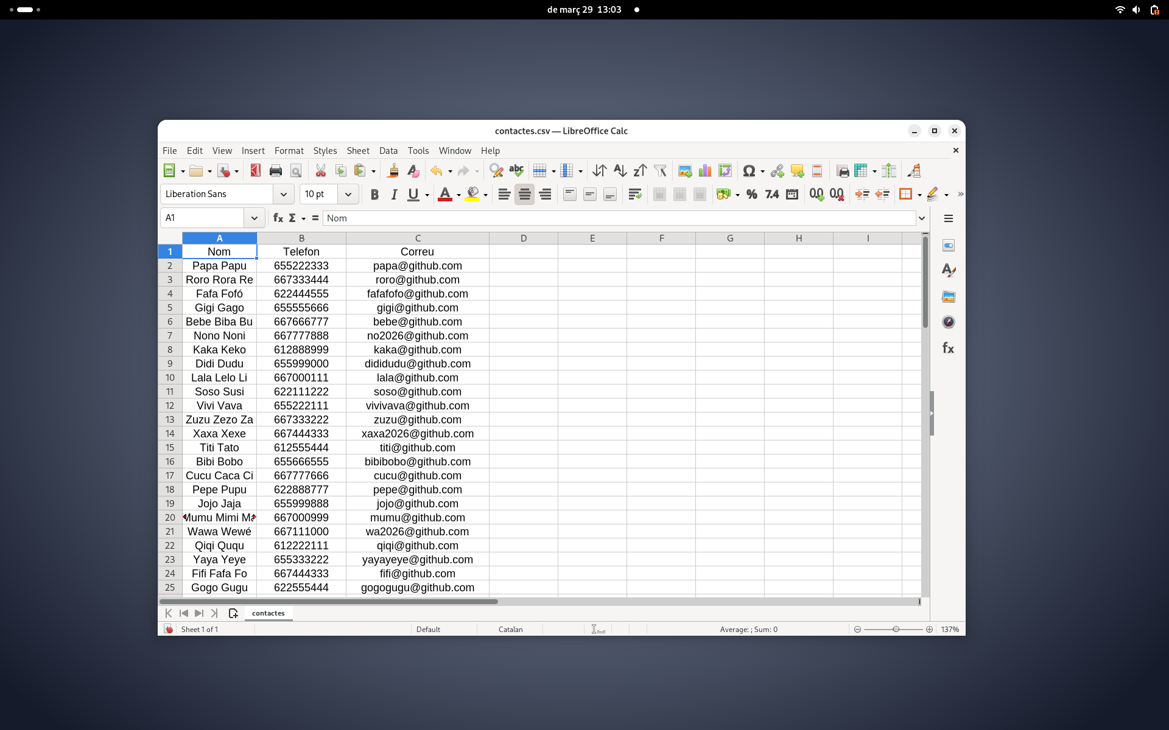The image size is (1169, 730).
Task: Select the contactes sheet tab
Action: pyautogui.click(x=268, y=613)
